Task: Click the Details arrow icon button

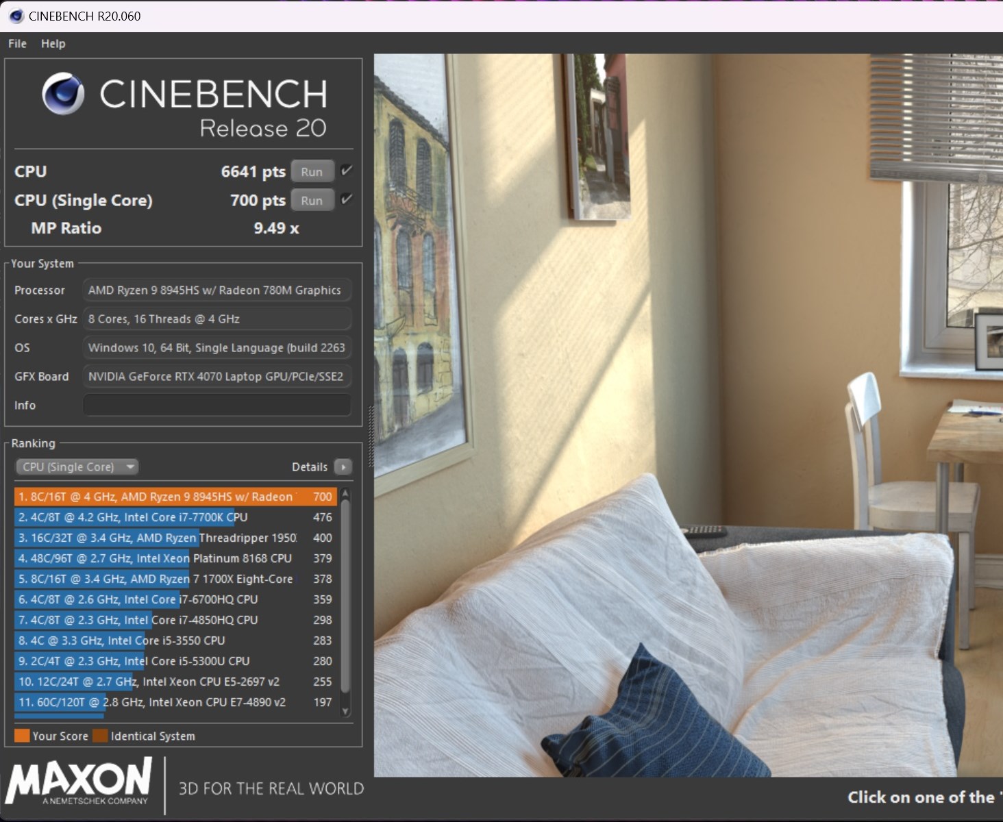Action: click(x=343, y=467)
